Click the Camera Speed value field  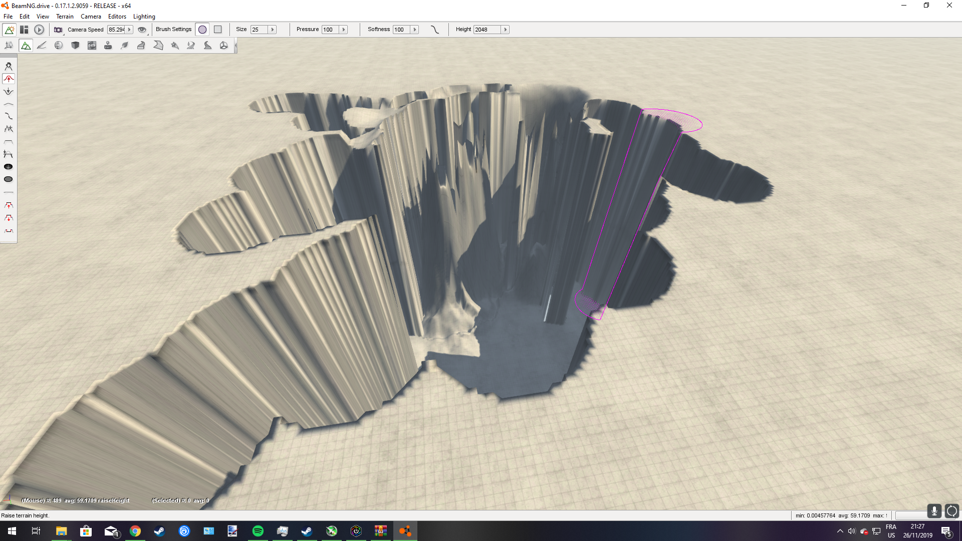(x=117, y=30)
